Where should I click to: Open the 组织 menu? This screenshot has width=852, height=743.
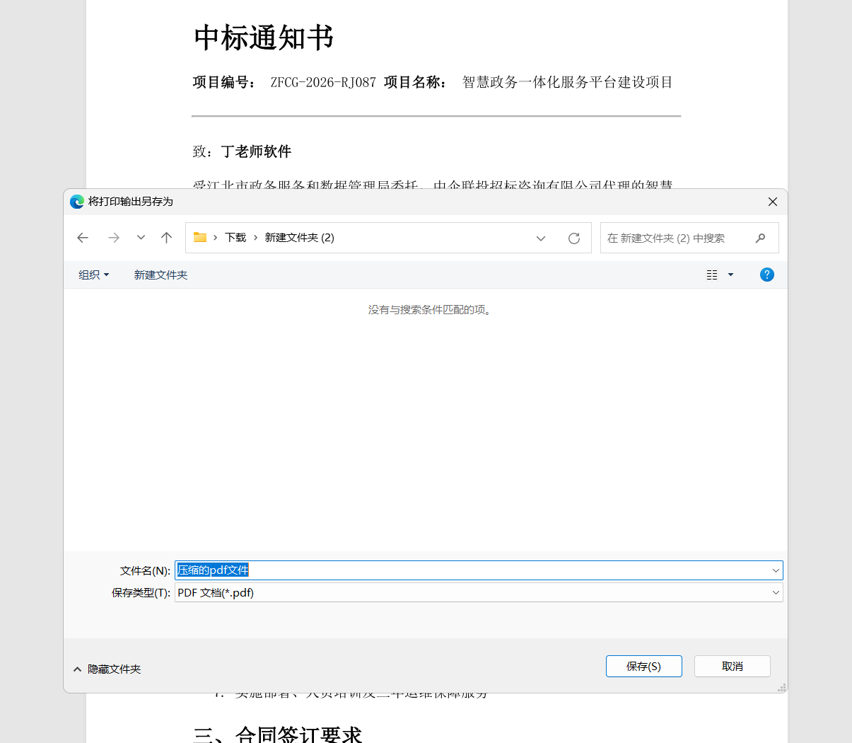[x=93, y=275]
